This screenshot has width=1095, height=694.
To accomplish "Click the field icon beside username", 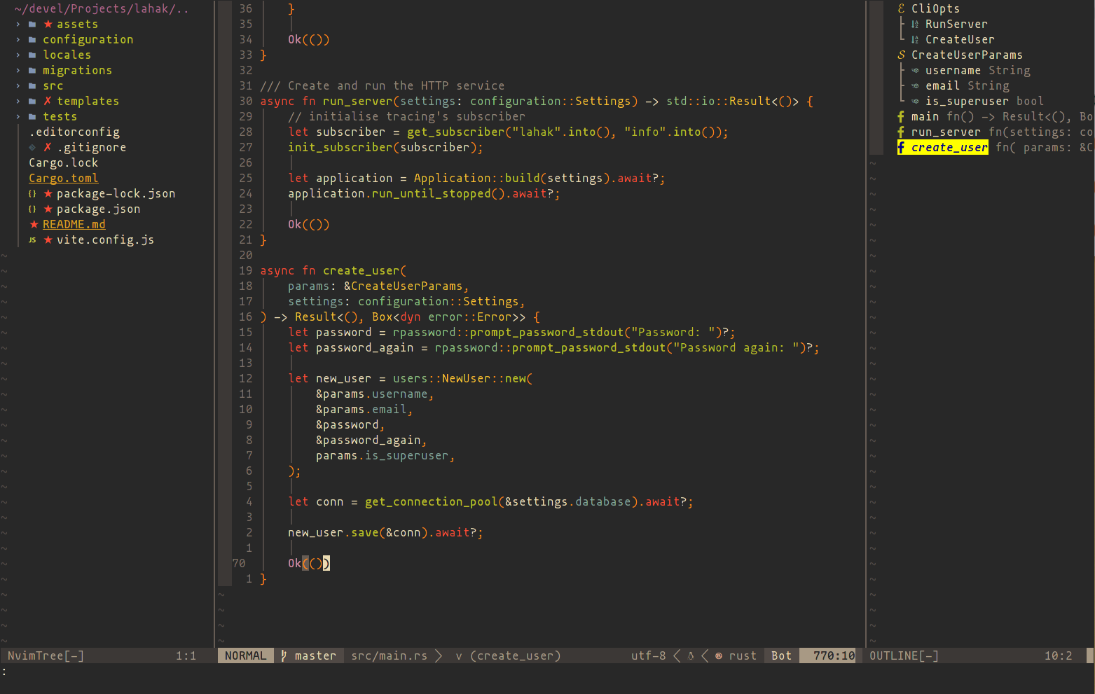I will pyautogui.click(x=915, y=71).
